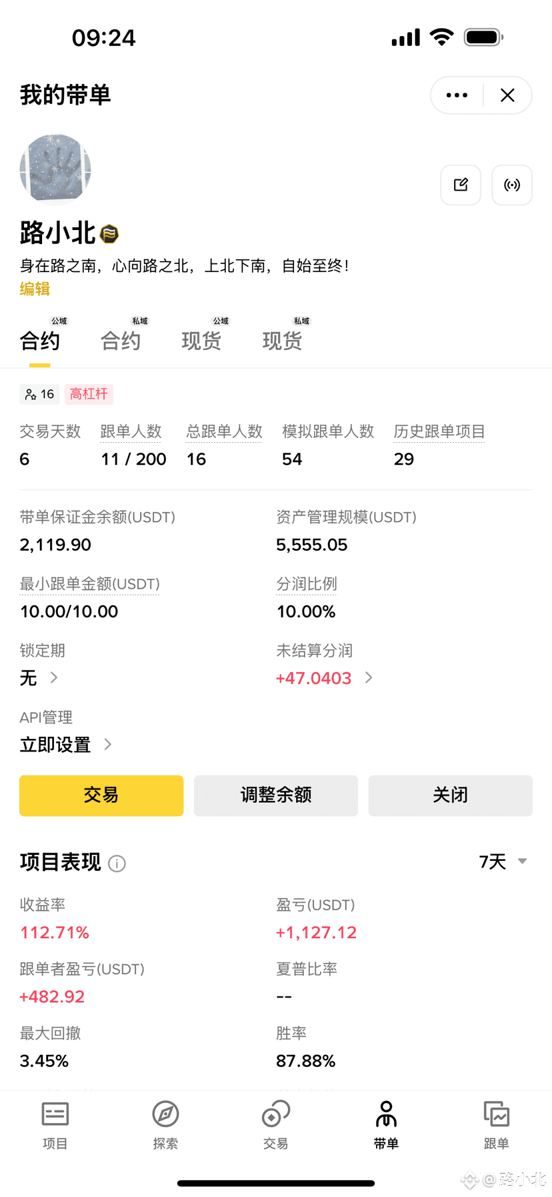Screen dimensions: 552x1197
Task: Open the three-dot more options menu
Action: point(457,95)
